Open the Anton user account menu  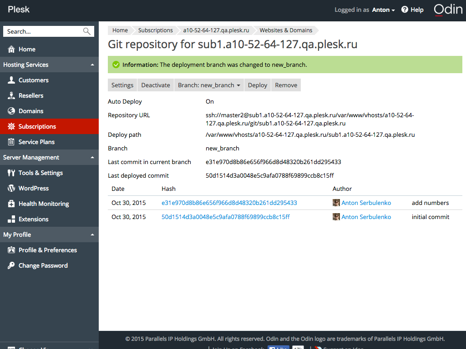point(383,10)
